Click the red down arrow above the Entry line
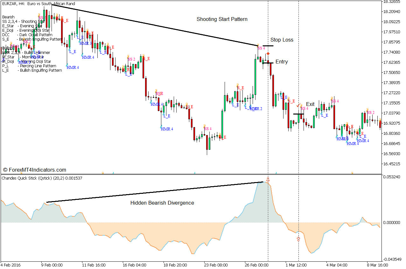 267,54
